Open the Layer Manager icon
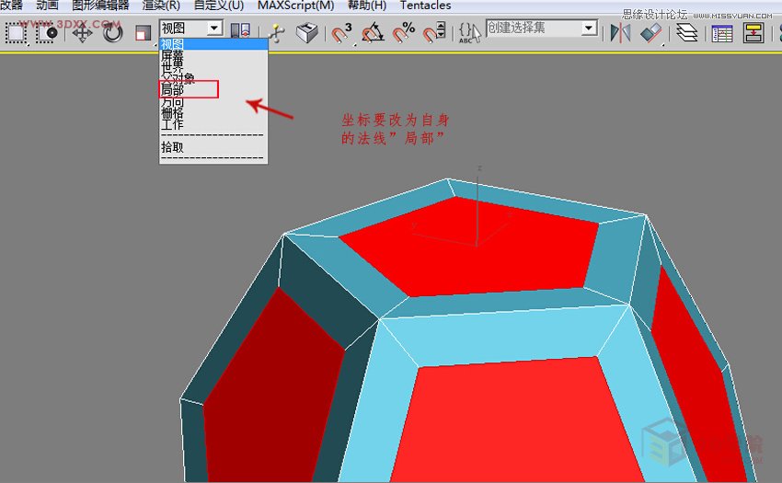The image size is (782, 483). pyautogui.click(x=686, y=33)
